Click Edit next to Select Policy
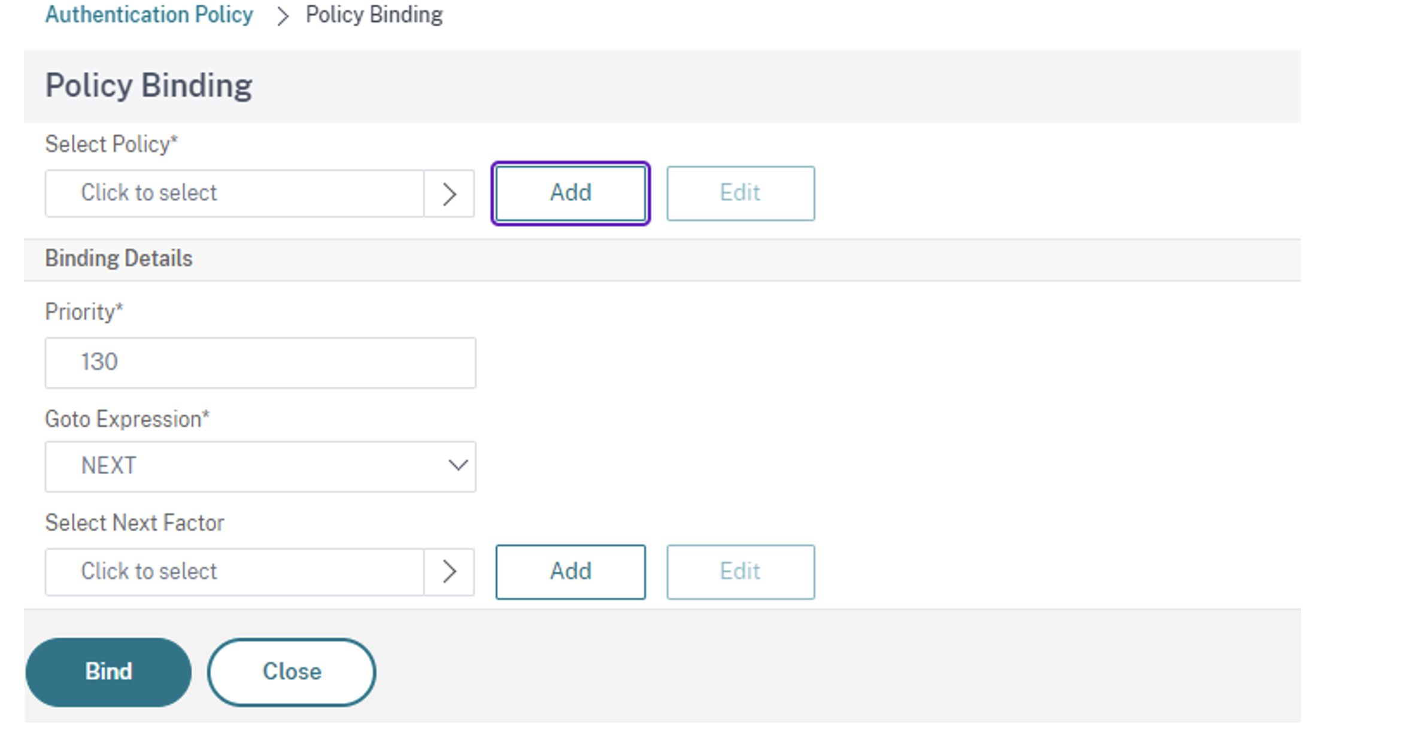1420x734 pixels. [x=740, y=193]
